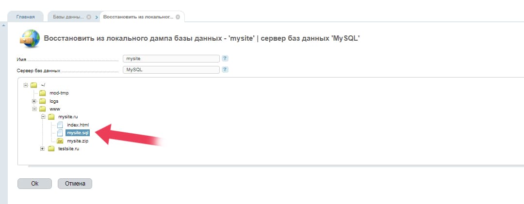Select testsite.ru folder label
Viewport: 524px width, 204px height.
(68, 149)
